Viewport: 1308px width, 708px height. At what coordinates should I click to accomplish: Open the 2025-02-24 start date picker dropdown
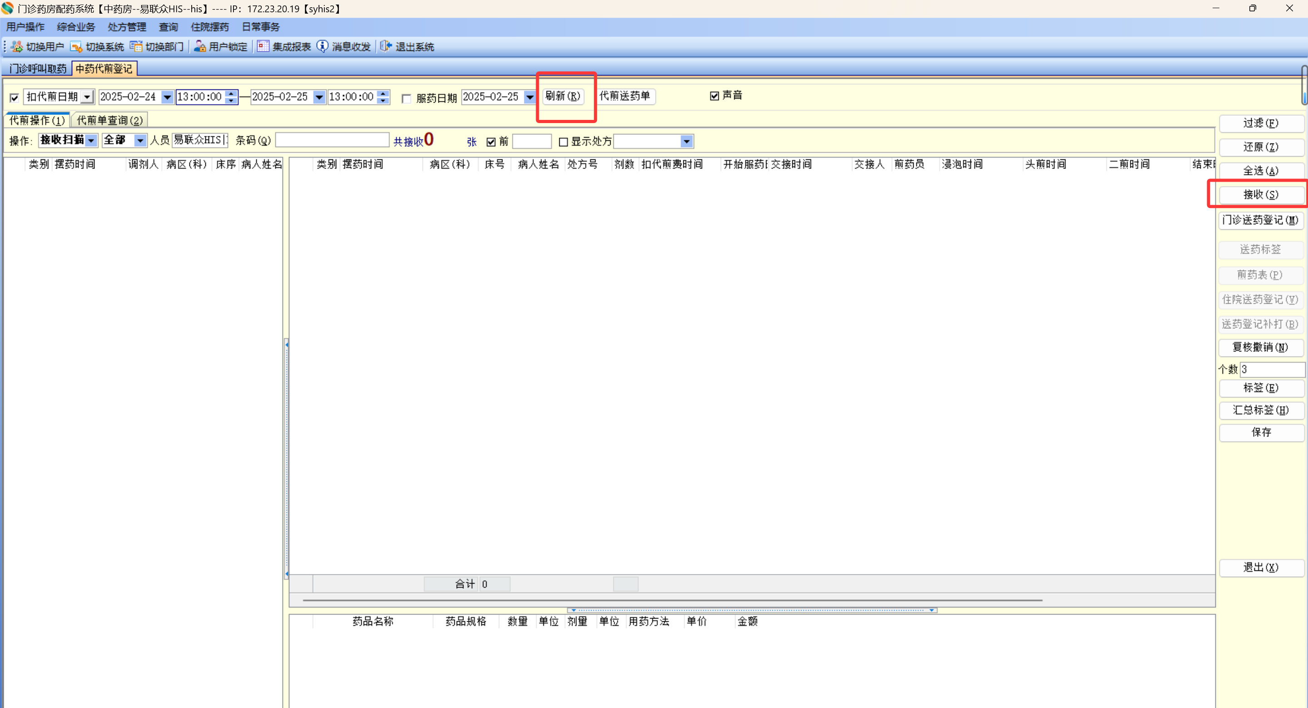tap(167, 97)
